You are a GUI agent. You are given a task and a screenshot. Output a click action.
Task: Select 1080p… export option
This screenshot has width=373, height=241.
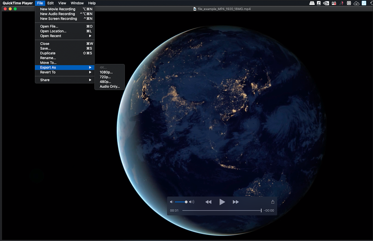pos(106,72)
